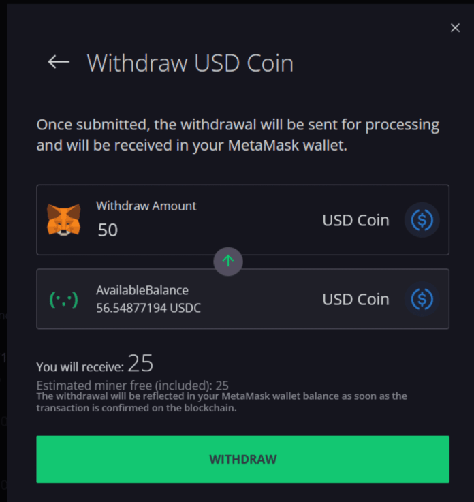
Task: Click 'USD Coin' text in AvailableBalance row
Action: [x=355, y=299]
